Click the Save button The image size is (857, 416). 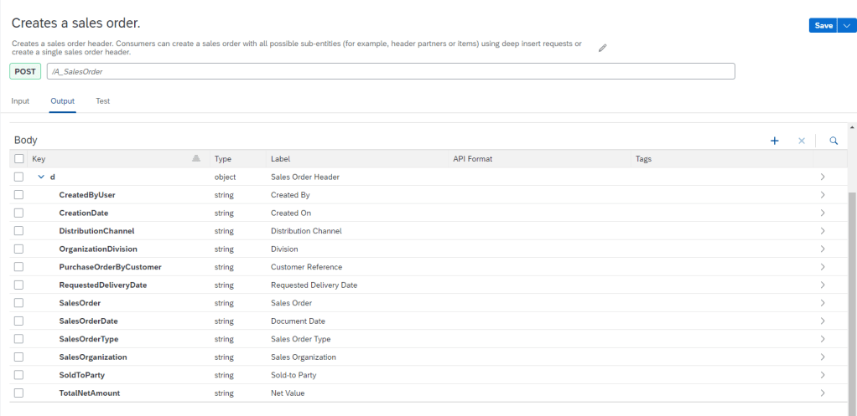823,26
